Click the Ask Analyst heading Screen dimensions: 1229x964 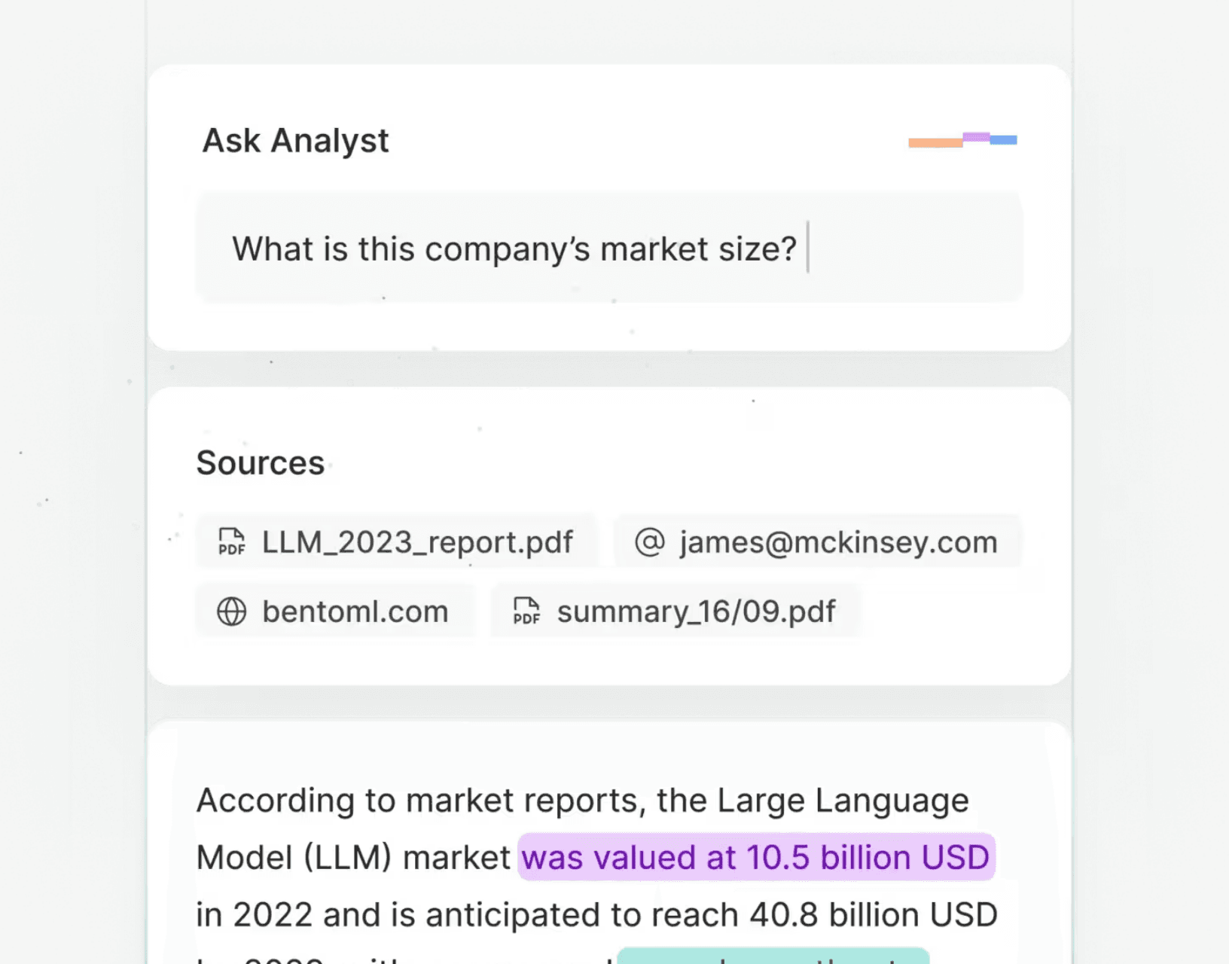click(295, 141)
